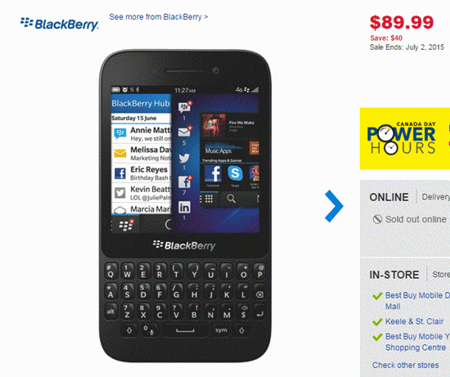Click the green checkmark beside Best Buy Mobile Mall
The width and height of the screenshot is (450, 377).
(377, 296)
